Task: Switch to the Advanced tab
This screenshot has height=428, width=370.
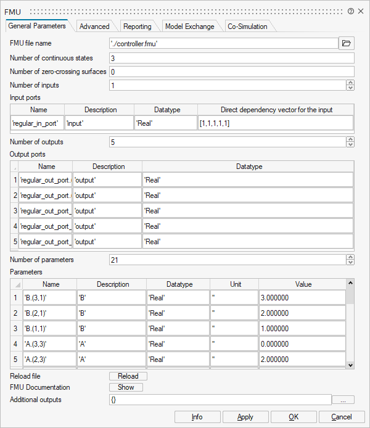Action: [x=94, y=27]
